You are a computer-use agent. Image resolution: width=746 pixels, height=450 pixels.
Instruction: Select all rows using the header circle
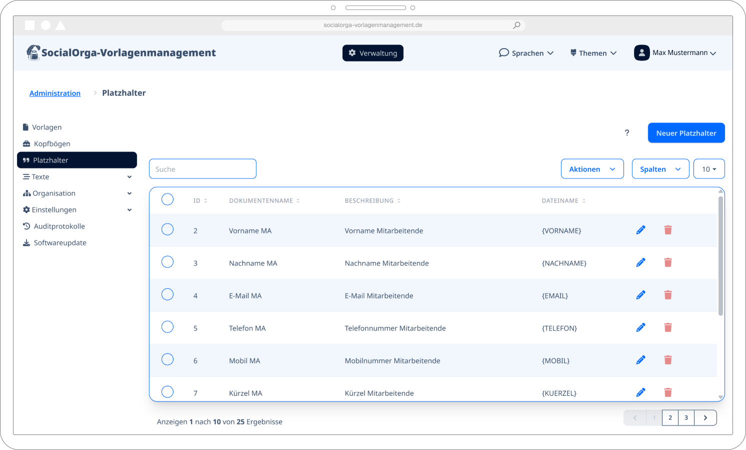[167, 199]
